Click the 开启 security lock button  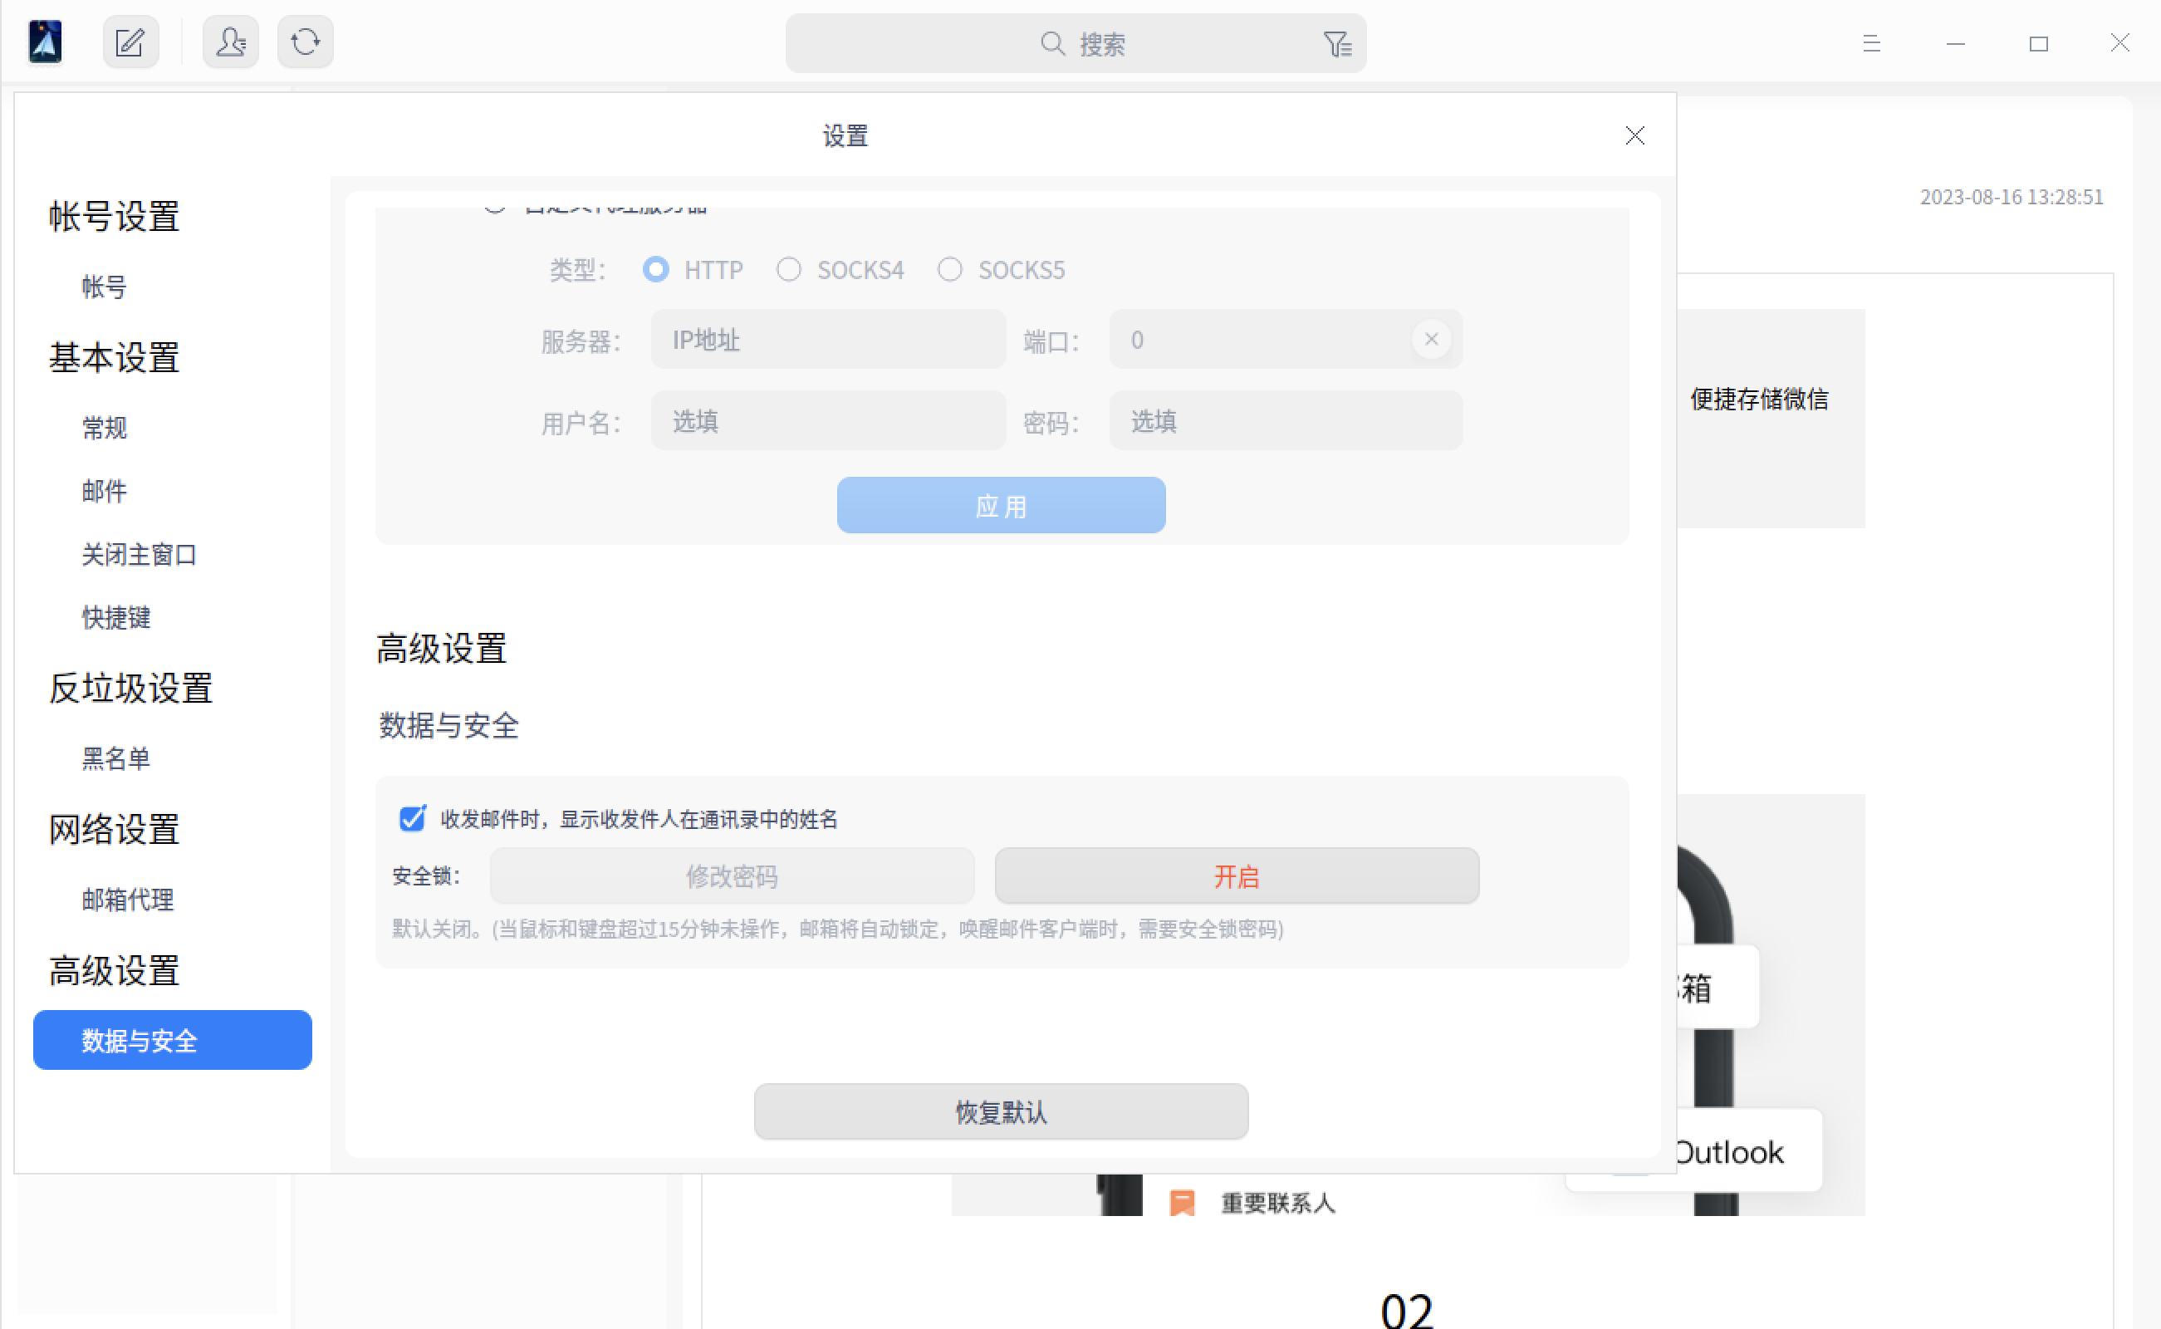[1236, 875]
